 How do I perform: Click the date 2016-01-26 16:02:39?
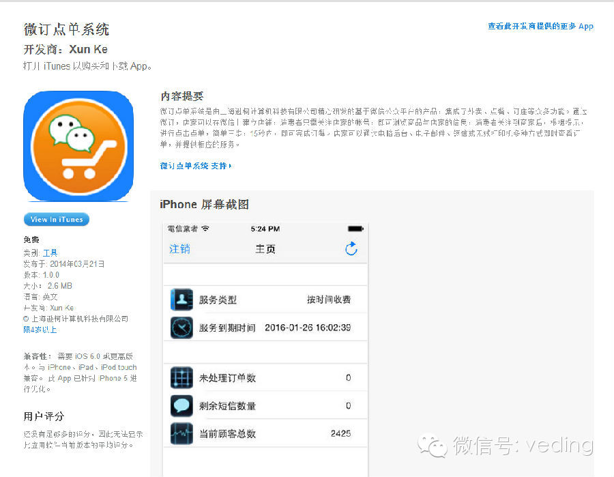point(308,328)
